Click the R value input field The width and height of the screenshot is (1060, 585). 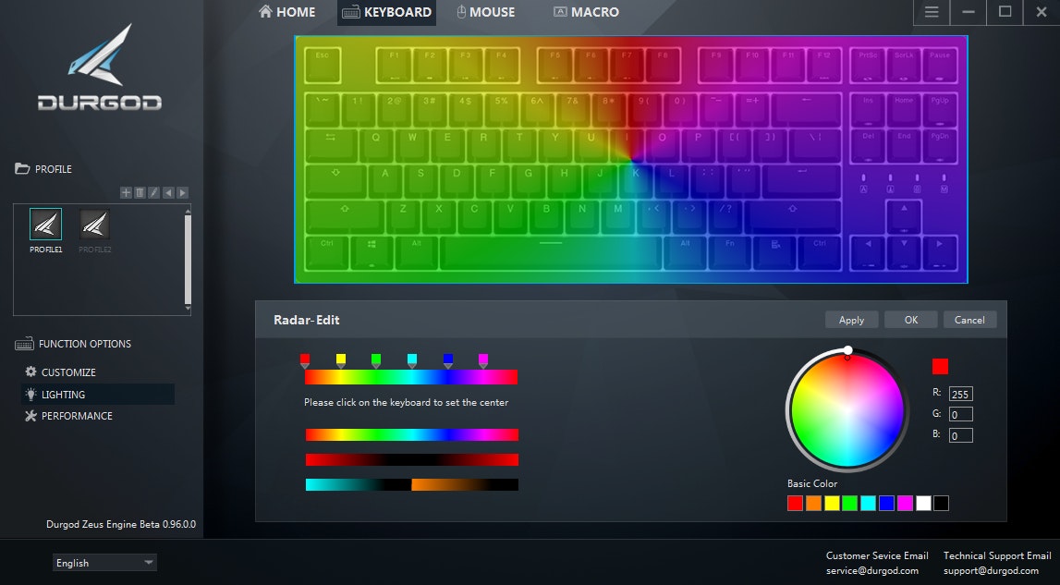coord(960,394)
